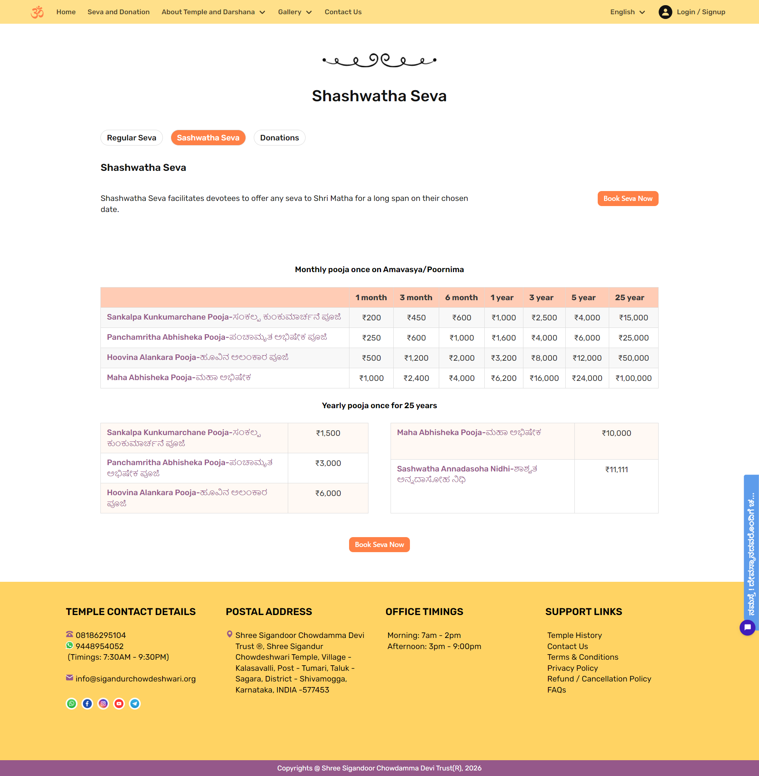Click the Om logo icon in the header

point(37,12)
